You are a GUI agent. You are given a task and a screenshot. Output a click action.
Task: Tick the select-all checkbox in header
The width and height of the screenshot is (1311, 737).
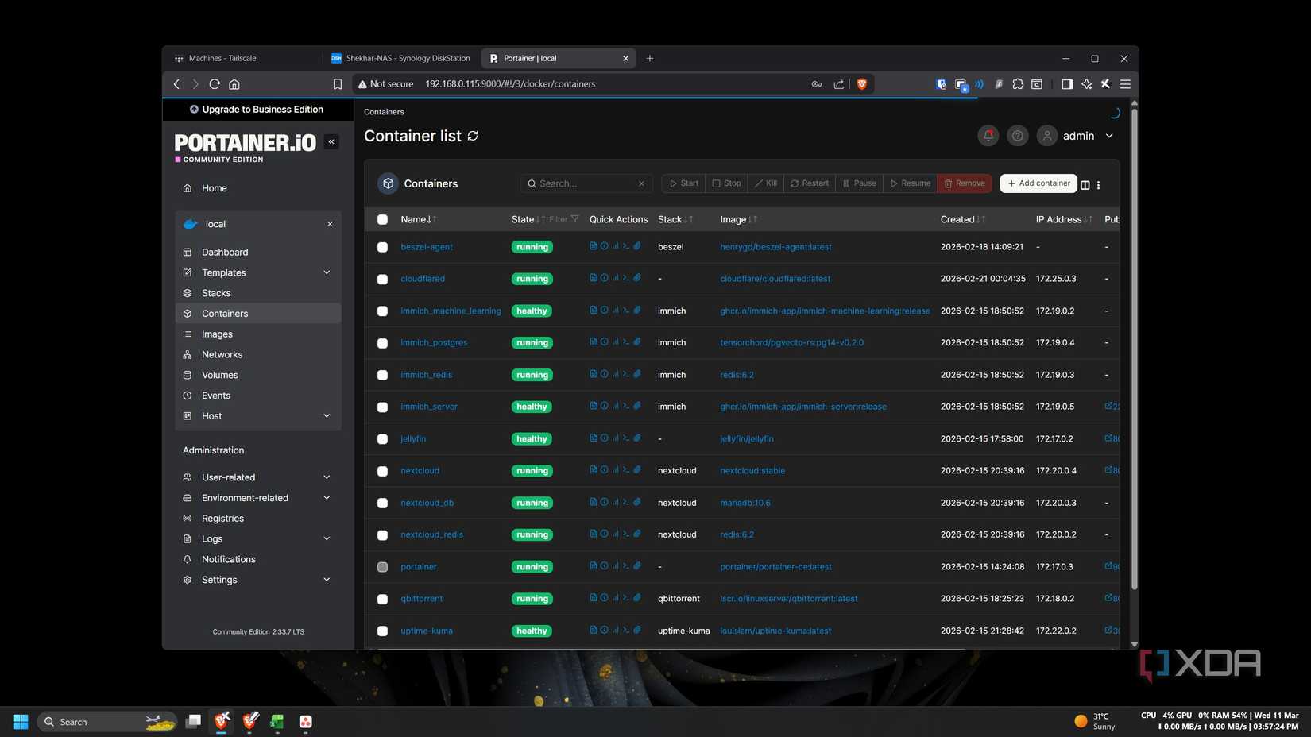click(x=382, y=219)
